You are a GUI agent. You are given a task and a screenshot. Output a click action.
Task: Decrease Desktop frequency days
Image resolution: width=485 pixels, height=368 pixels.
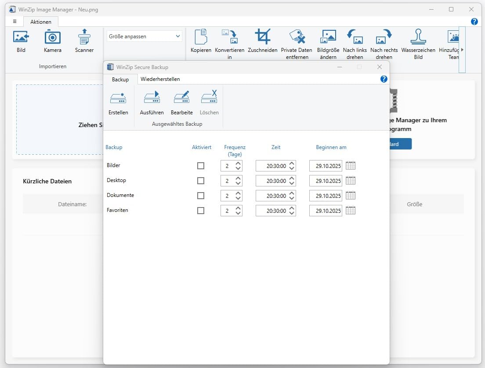point(238,183)
